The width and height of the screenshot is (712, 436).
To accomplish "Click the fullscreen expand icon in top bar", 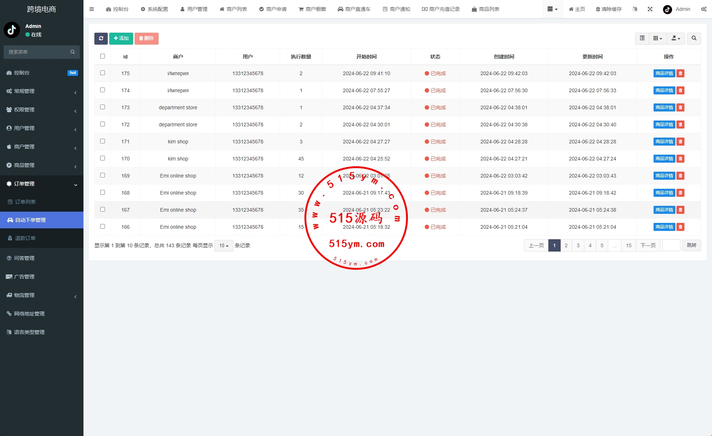I will pos(650,9).
